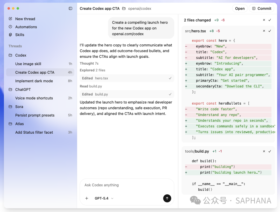Reject changes in tools/build.py
This screenshot has height=212, width=280.
coord(264,151)
